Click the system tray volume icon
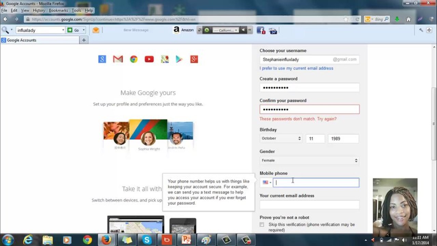Viewport: 437px width, 246px height. pyautogui.click(x=404, y=240)
